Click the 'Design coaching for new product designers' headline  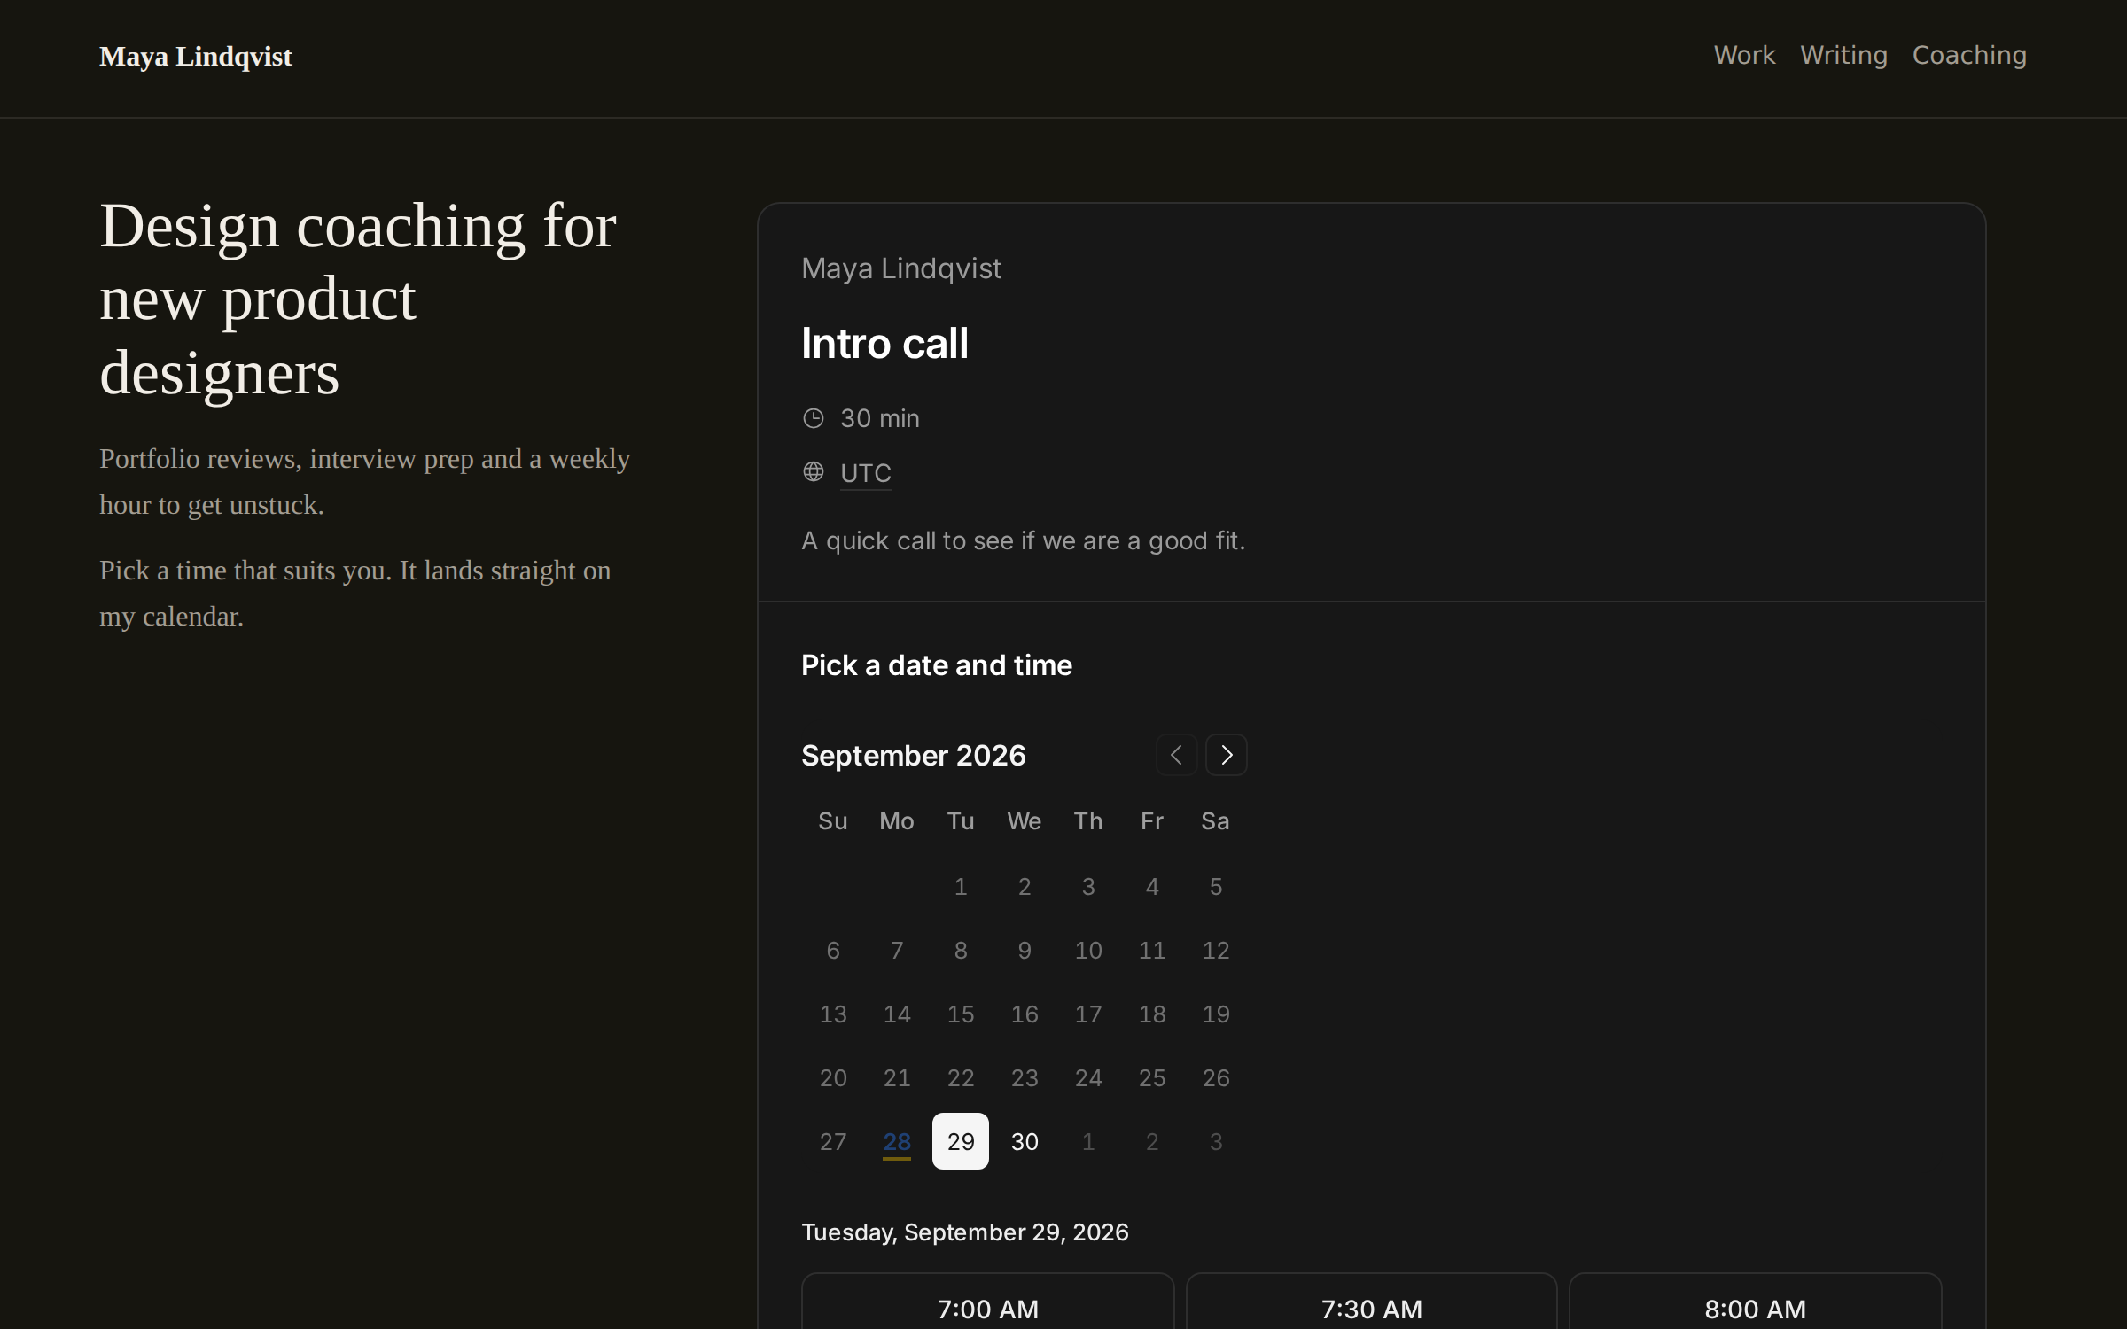tap(358, 299)
